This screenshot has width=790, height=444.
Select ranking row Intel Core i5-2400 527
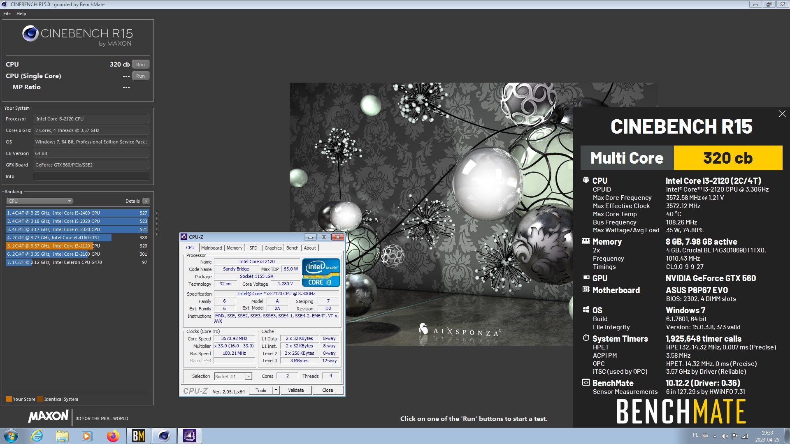77,213
